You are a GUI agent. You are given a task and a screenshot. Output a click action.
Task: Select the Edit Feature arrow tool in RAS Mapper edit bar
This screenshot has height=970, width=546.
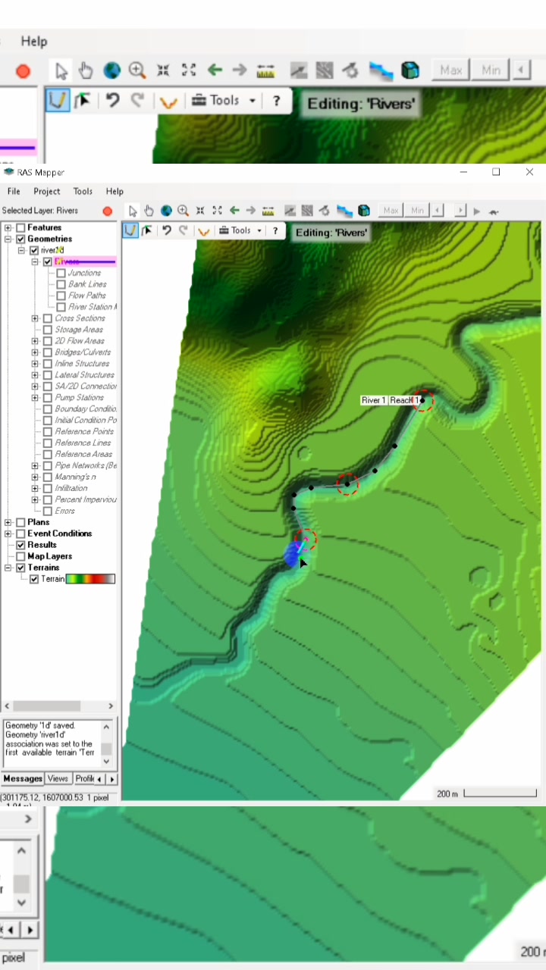tap(147, 230)
